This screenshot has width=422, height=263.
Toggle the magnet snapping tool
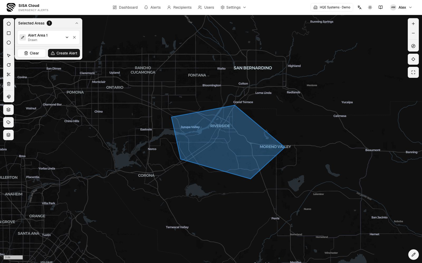[9, 97]
